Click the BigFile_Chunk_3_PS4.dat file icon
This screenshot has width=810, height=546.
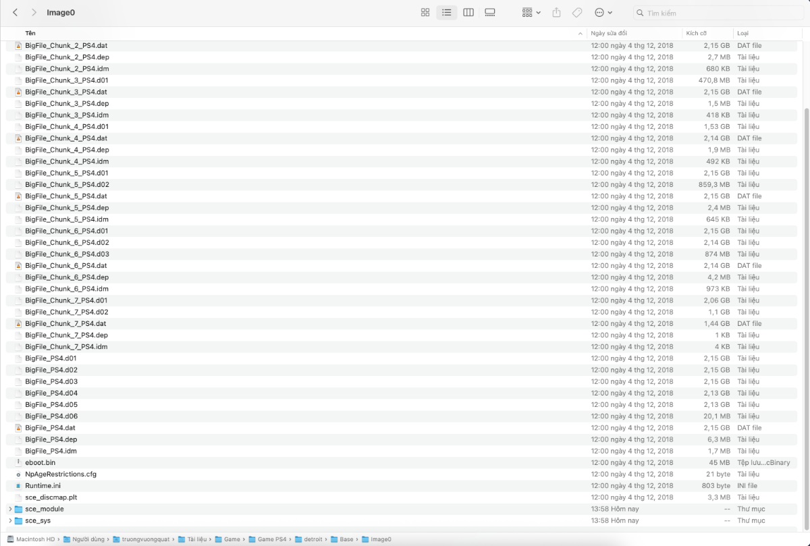tap(18, 92)
